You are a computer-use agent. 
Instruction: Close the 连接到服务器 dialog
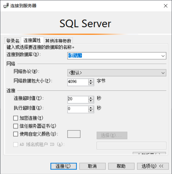(x=166, y=6)
